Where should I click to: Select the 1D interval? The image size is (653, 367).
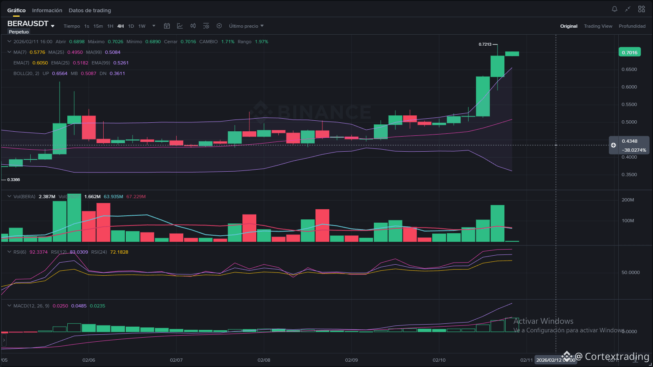tap(131, 26)
